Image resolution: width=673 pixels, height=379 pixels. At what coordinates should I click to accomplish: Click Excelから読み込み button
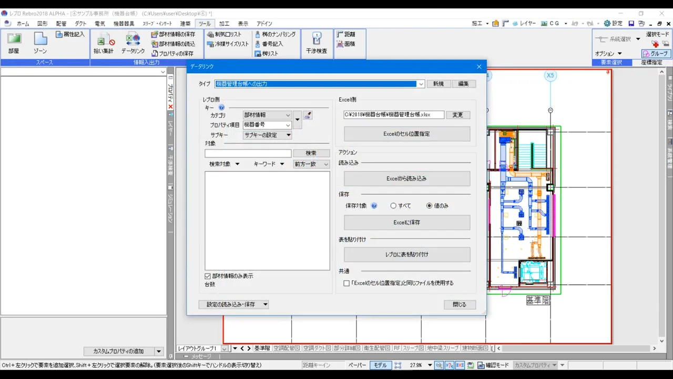tap(407, 178)
